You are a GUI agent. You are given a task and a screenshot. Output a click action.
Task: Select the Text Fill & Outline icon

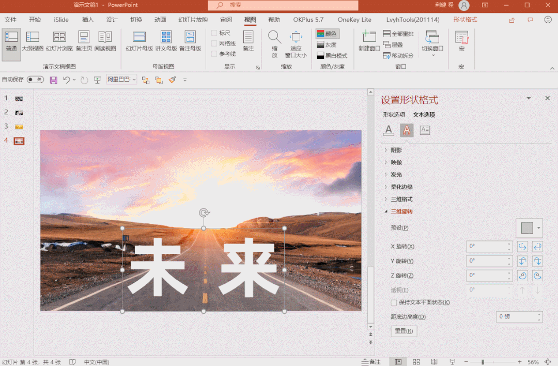coord(389,130)
